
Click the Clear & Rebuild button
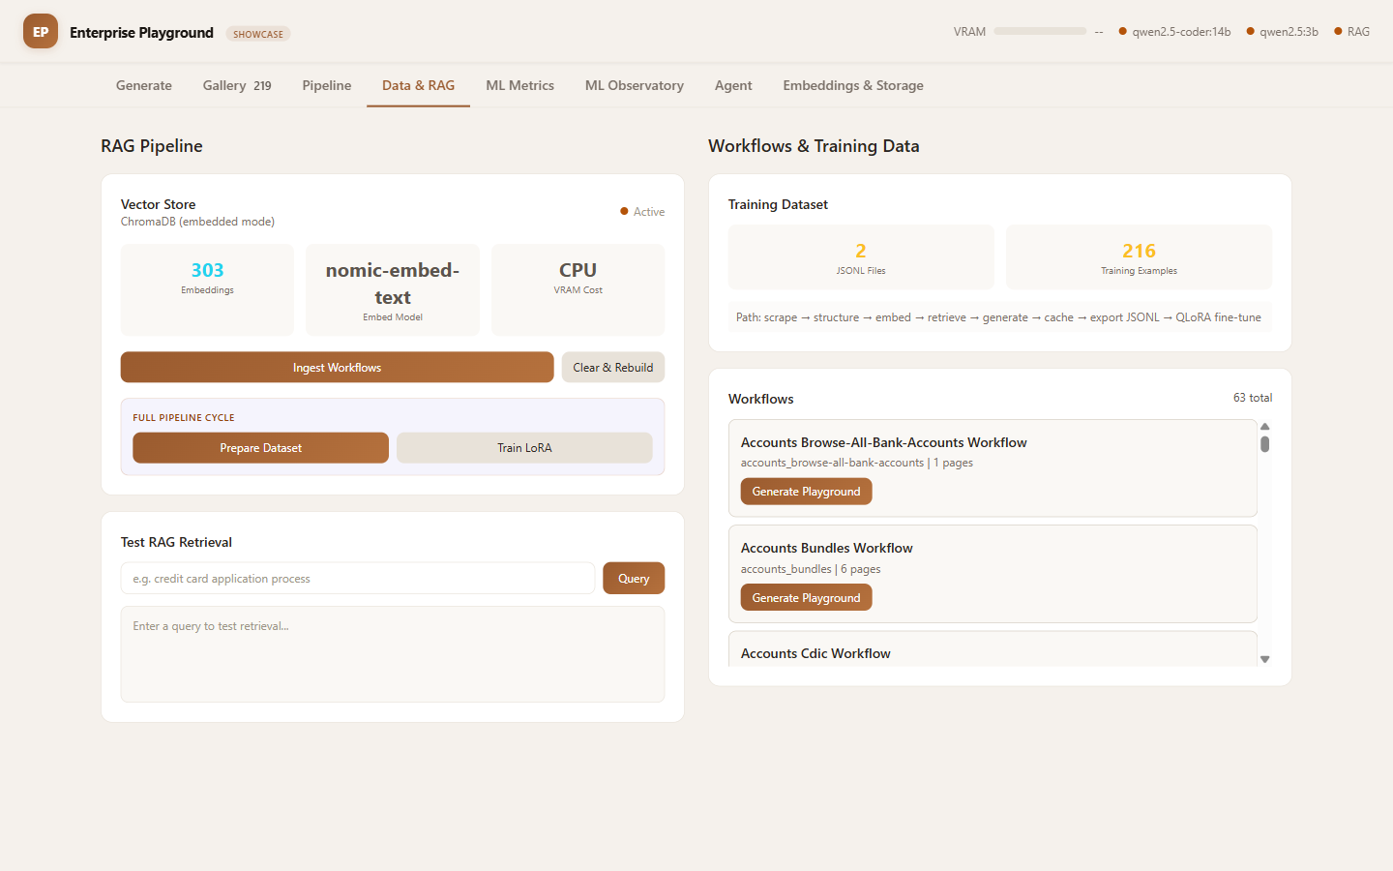(x=612, y=368)
